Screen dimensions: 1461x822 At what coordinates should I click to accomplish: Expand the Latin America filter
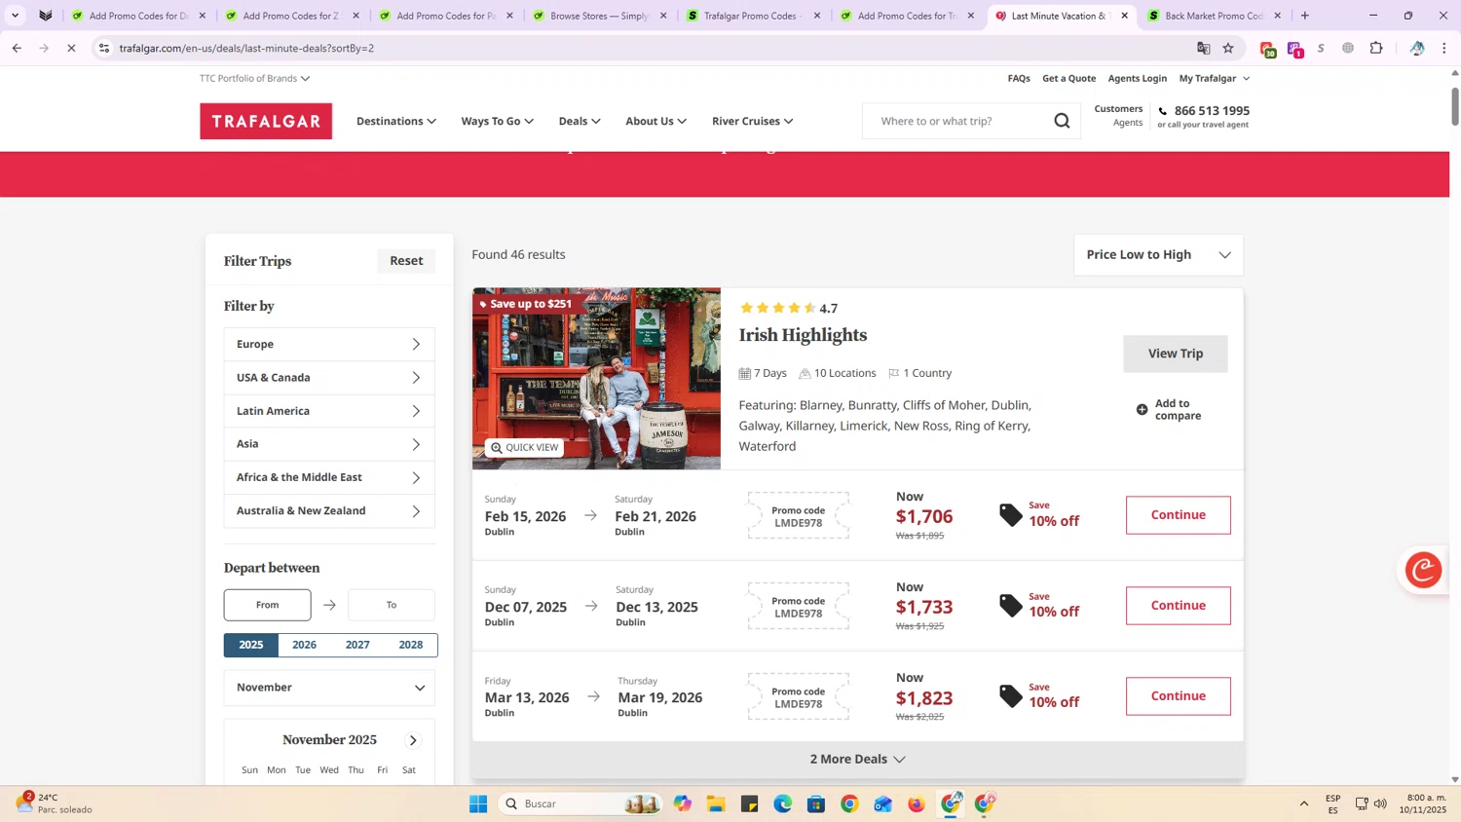tap(329, 411)
